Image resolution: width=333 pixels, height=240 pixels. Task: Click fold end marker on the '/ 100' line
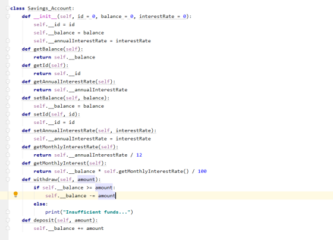8,172
